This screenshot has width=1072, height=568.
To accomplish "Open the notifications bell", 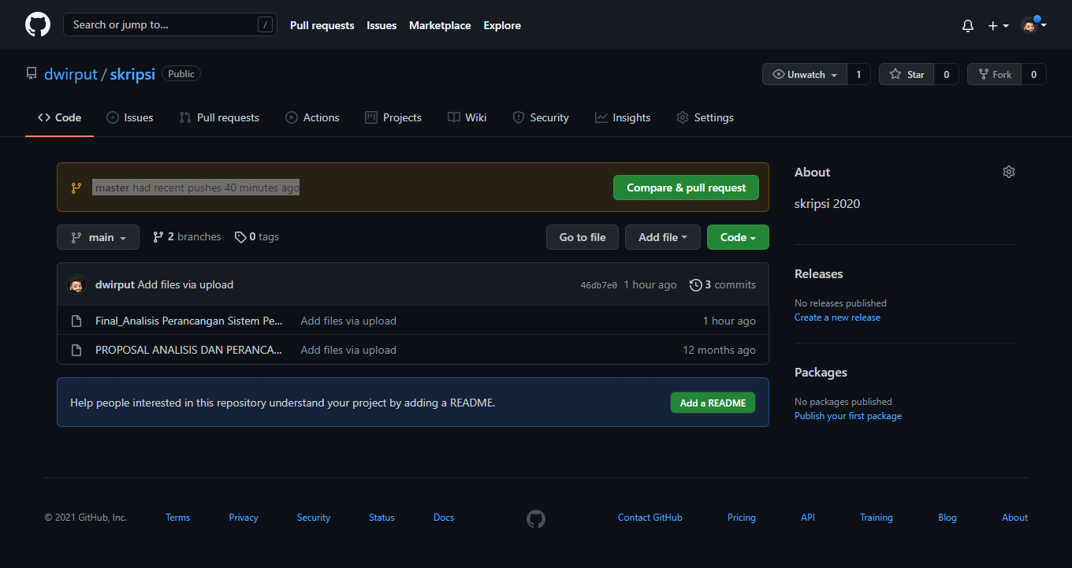I will click(x=968, y=25).
